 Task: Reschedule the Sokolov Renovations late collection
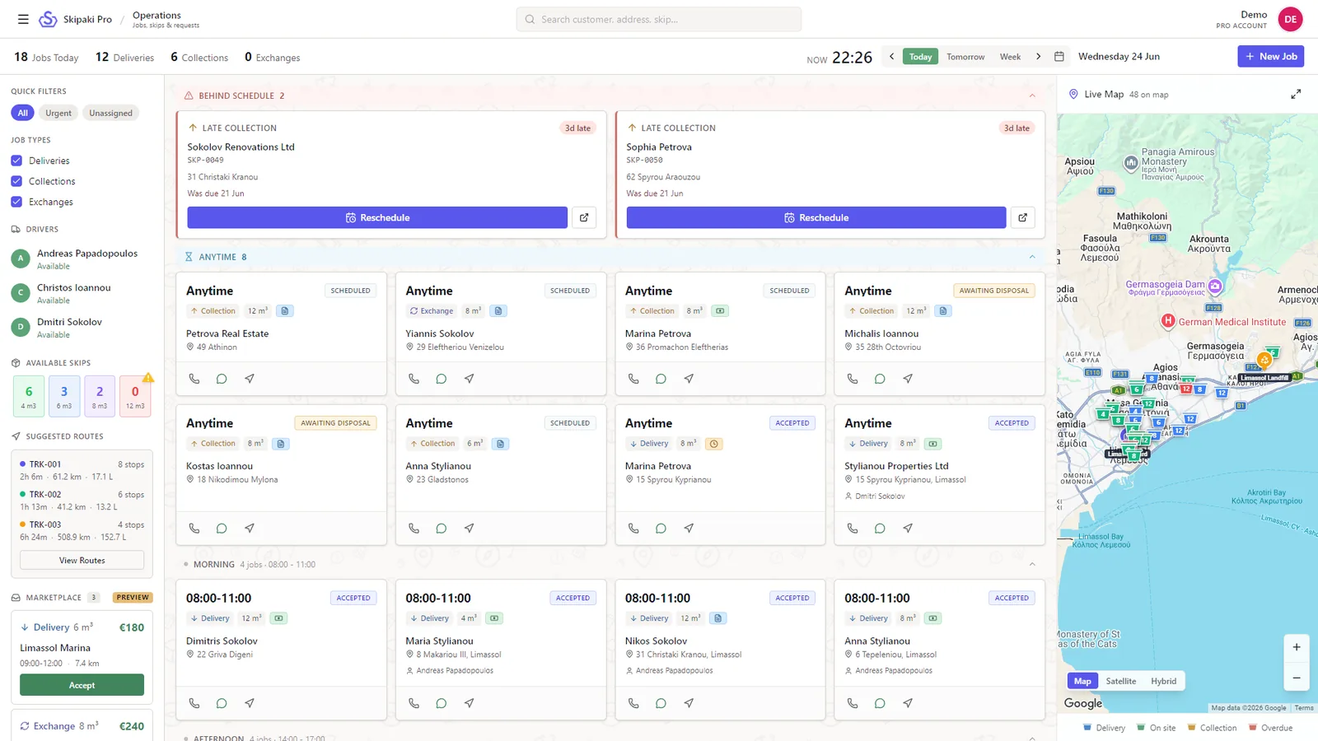(377, 217)
